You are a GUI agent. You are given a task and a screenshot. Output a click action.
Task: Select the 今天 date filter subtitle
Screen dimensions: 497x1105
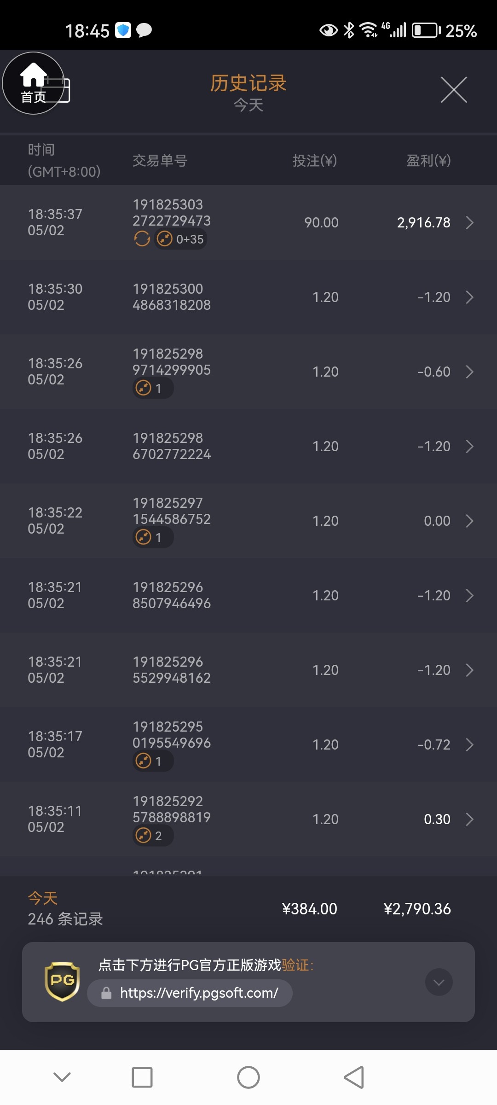pyautogui.click(x=248, y=105)
